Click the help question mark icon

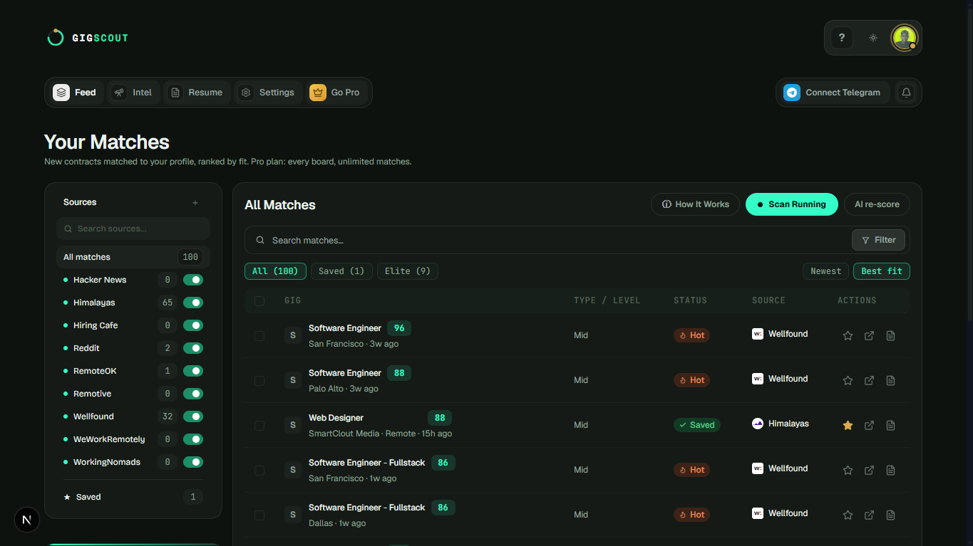[x=842, y=38]
